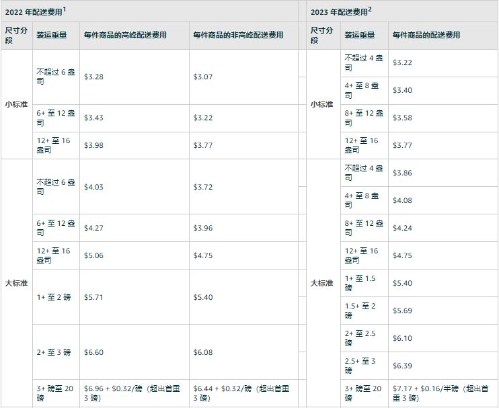Click the 每件商品的高峰配送费用 column header

(x=125, y=35)
